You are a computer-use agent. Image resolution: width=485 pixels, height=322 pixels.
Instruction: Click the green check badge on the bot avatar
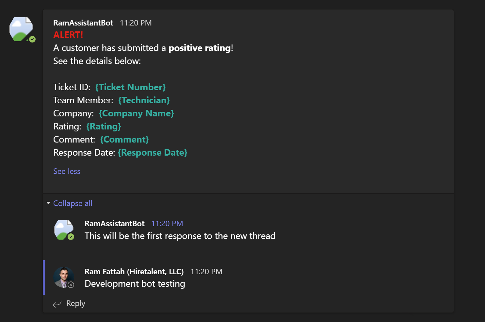point(32,39)
